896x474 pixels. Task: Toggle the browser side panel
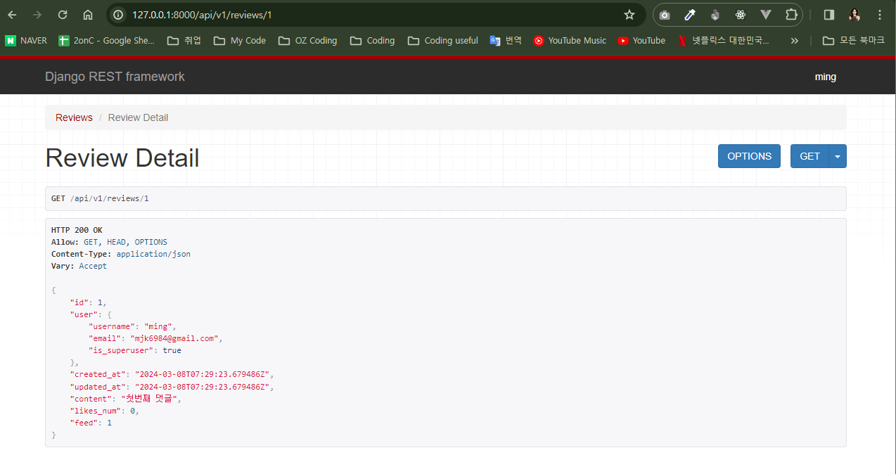pyautogui.click(x=829, y=15)
